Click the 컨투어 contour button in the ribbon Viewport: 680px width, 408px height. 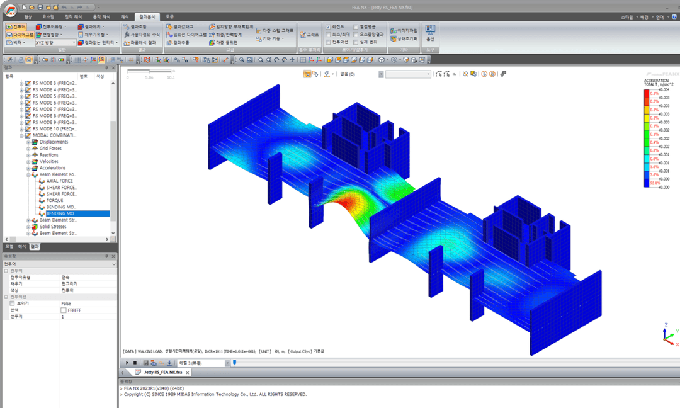point(16,26)
